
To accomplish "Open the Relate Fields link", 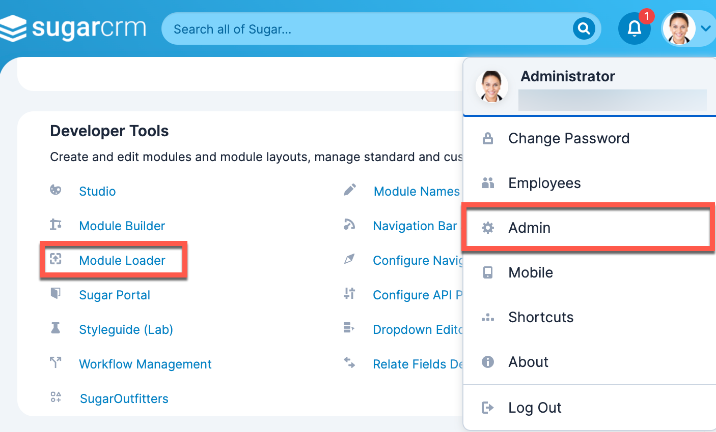I will point(418,364).
